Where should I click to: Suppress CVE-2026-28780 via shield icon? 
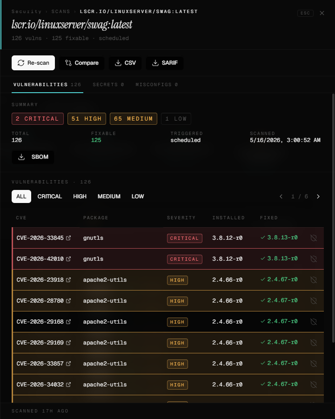point(314,301)
